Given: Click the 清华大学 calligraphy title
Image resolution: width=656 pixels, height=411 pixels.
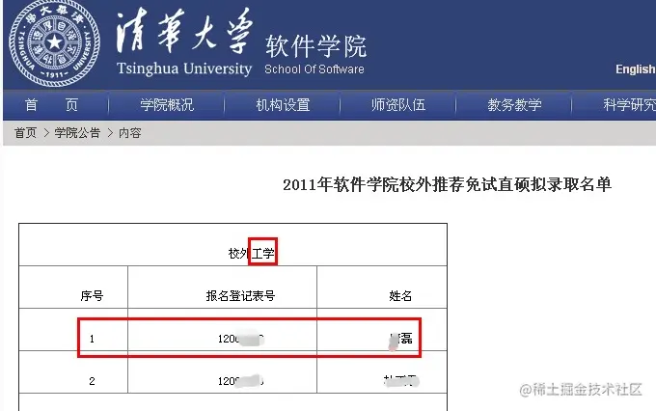Looking at the screenshot, I should 184,31.
